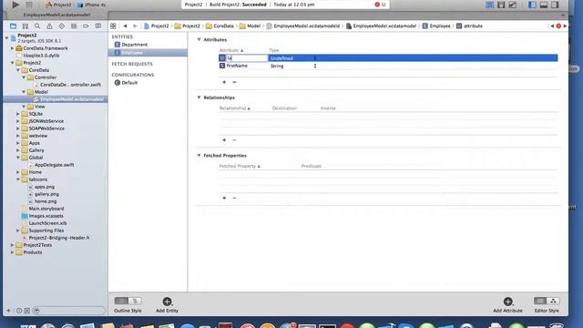This screenshot has height=328, width=583.
Task: Open the Test navigator diamond icon
Action: point(62,26)
